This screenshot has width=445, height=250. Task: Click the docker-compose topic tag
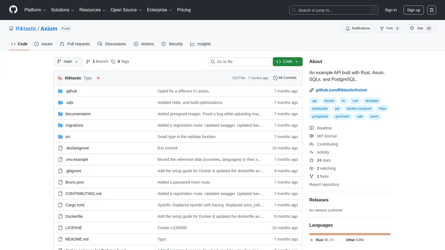[359, 109]
